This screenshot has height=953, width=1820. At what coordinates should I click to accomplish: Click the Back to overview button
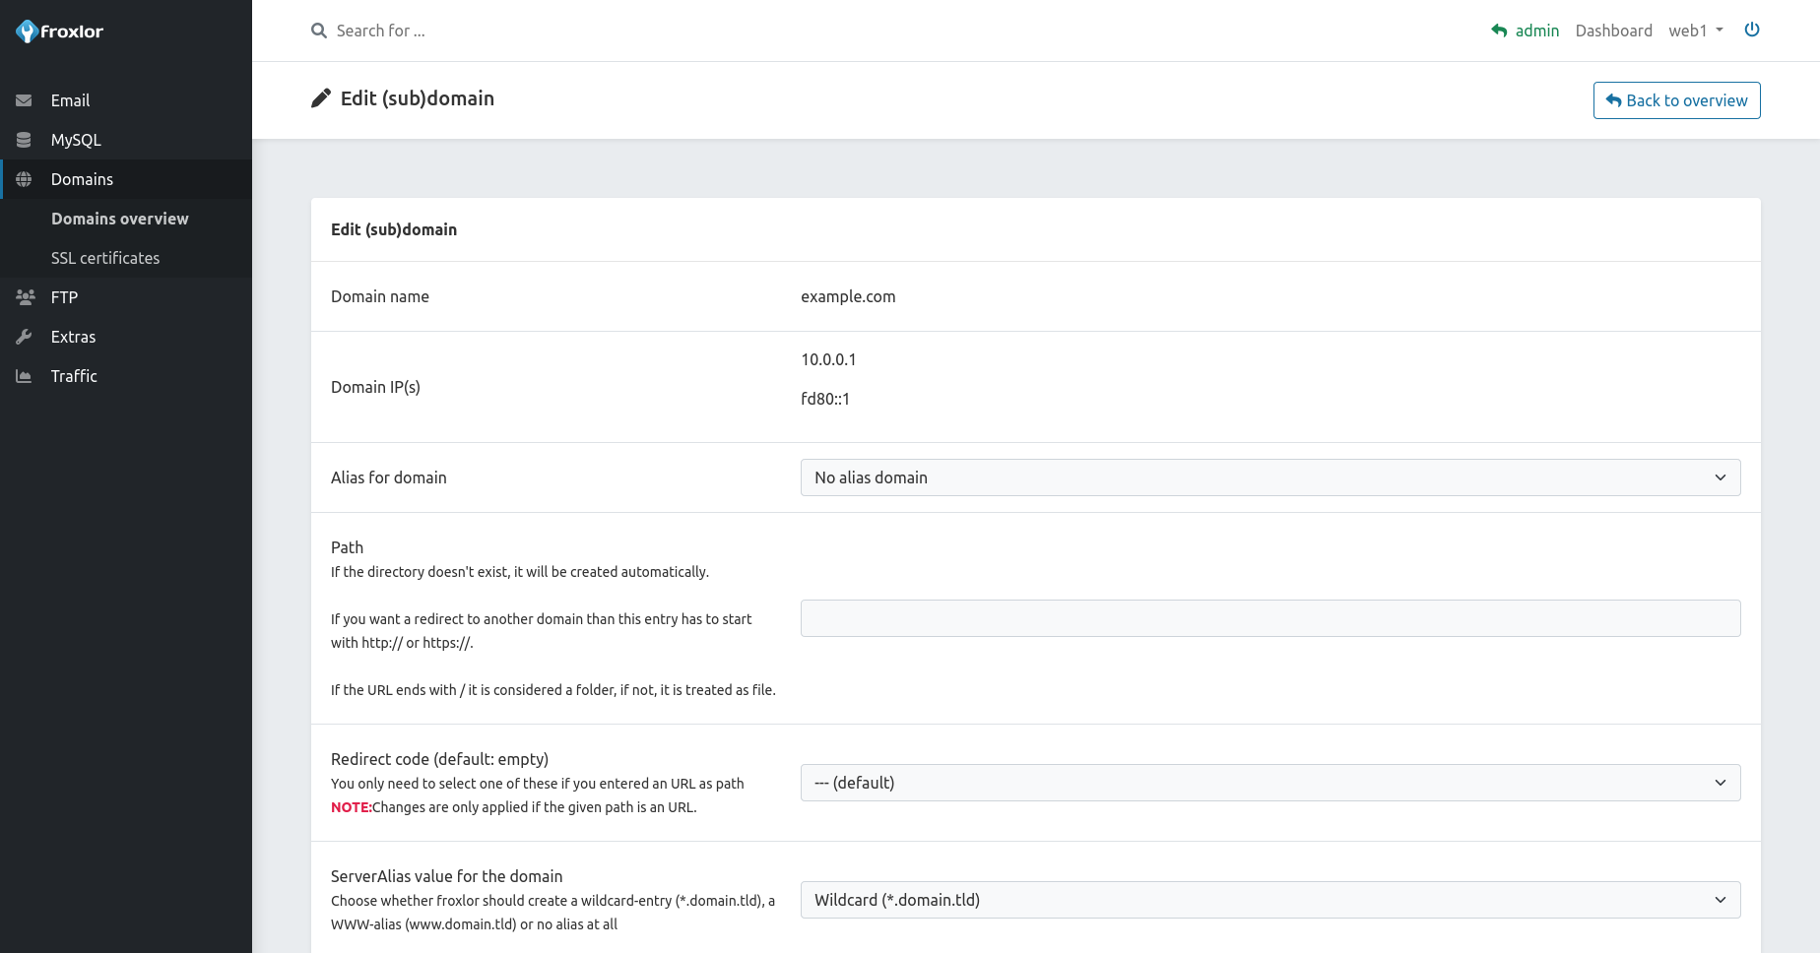click(x=1676, y=100)
